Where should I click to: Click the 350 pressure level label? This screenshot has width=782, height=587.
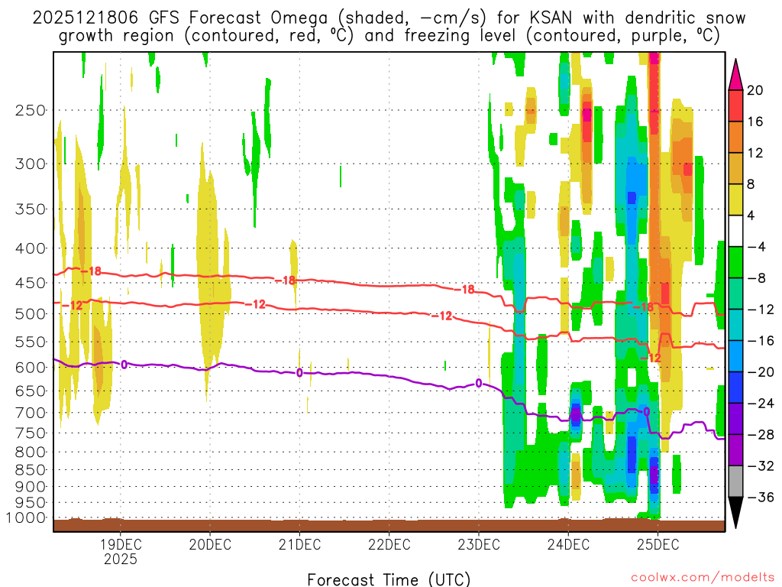coord(31,209)
